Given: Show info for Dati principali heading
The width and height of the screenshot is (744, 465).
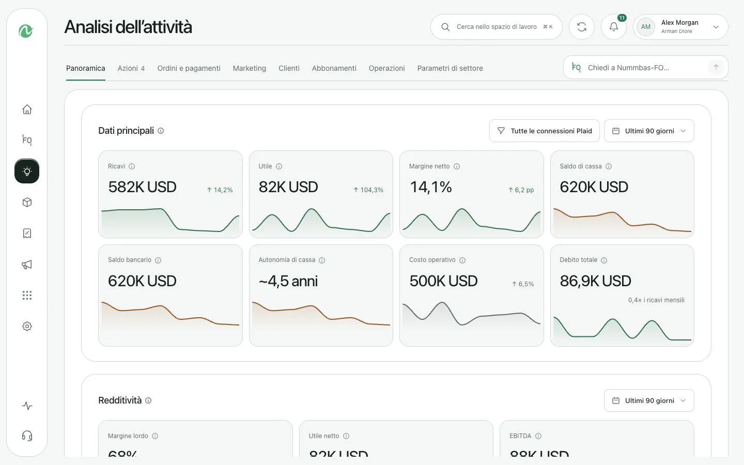Looking at the screenshot, I should click(161, 131).
